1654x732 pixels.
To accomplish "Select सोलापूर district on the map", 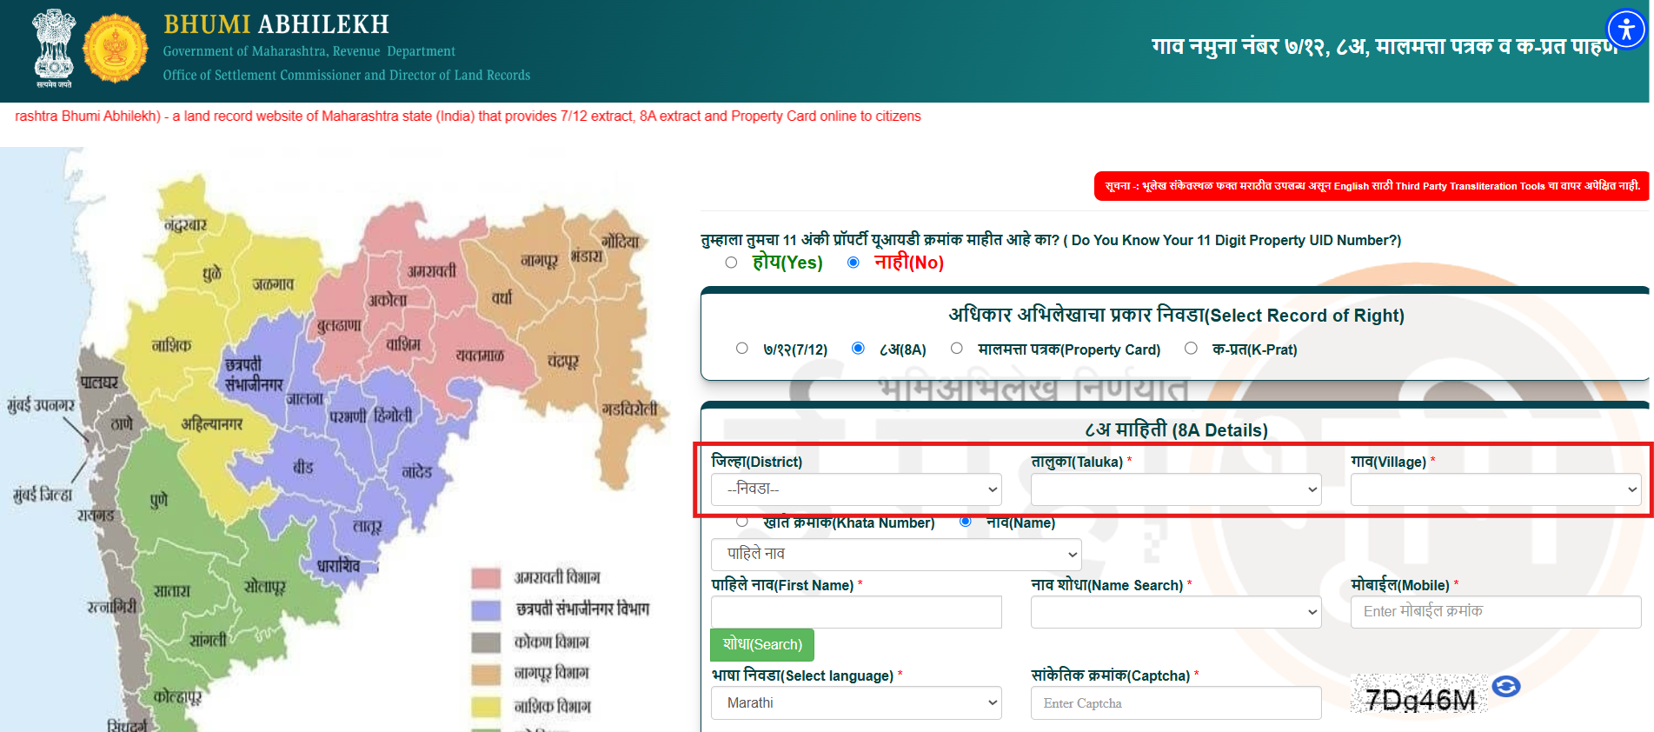I will pos(264,587).
